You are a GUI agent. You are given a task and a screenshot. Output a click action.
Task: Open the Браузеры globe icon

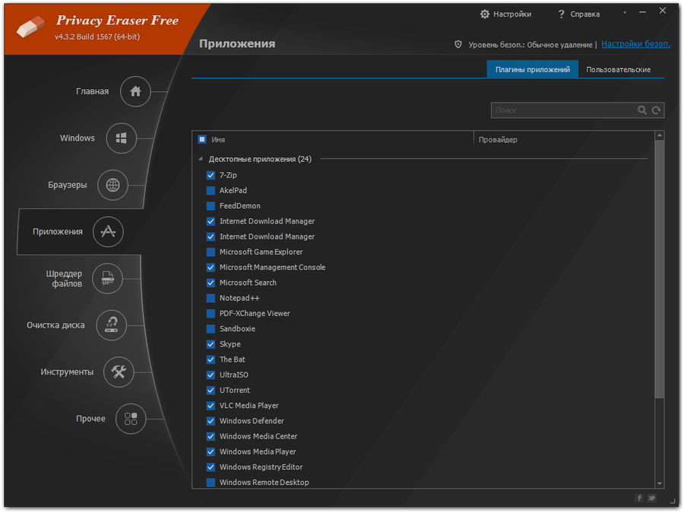[x=112, y=185]
